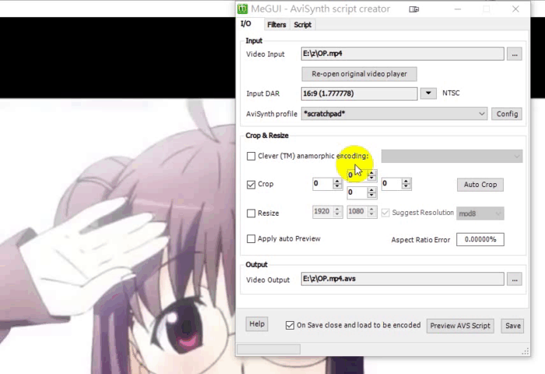Click the NTSC label
The width and height of the screenshot is (545, 374).
tap(451, 93)
